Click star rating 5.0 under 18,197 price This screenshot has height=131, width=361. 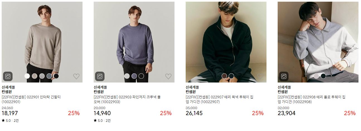click(x=6, y=121)
